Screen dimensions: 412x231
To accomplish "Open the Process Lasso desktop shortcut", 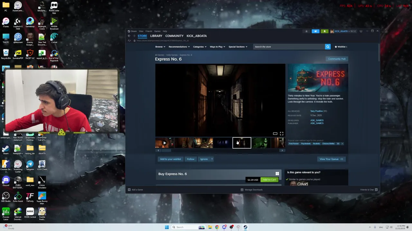I will (6, 214).
